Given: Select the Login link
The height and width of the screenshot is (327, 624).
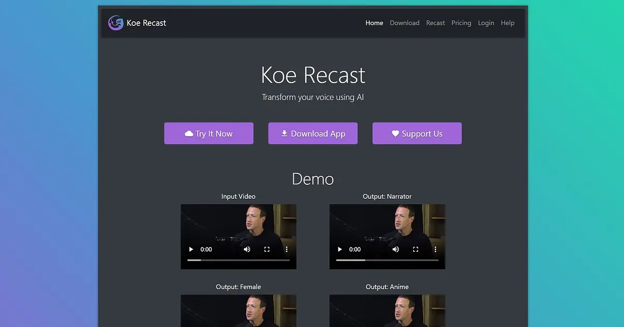Looking at the screenshot, I should (x=486, y=23).
